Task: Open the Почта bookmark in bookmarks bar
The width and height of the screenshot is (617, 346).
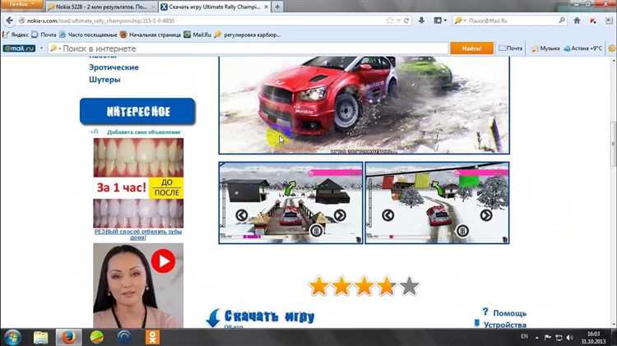Action: (44, 35)
